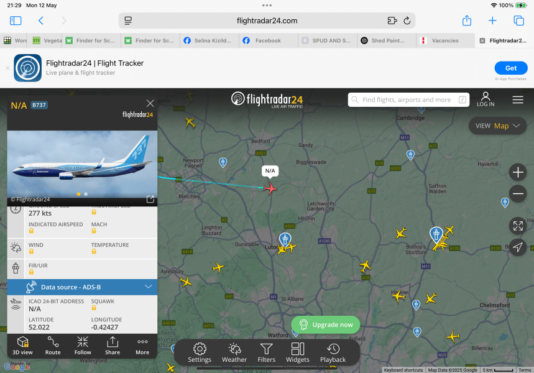This screenshot has width=534, height=373.
Task: Share this flight
Action: [113, 346]
